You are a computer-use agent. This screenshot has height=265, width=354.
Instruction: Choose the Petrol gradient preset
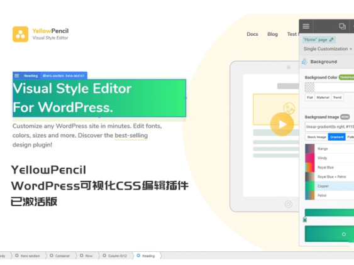point(329,195)
